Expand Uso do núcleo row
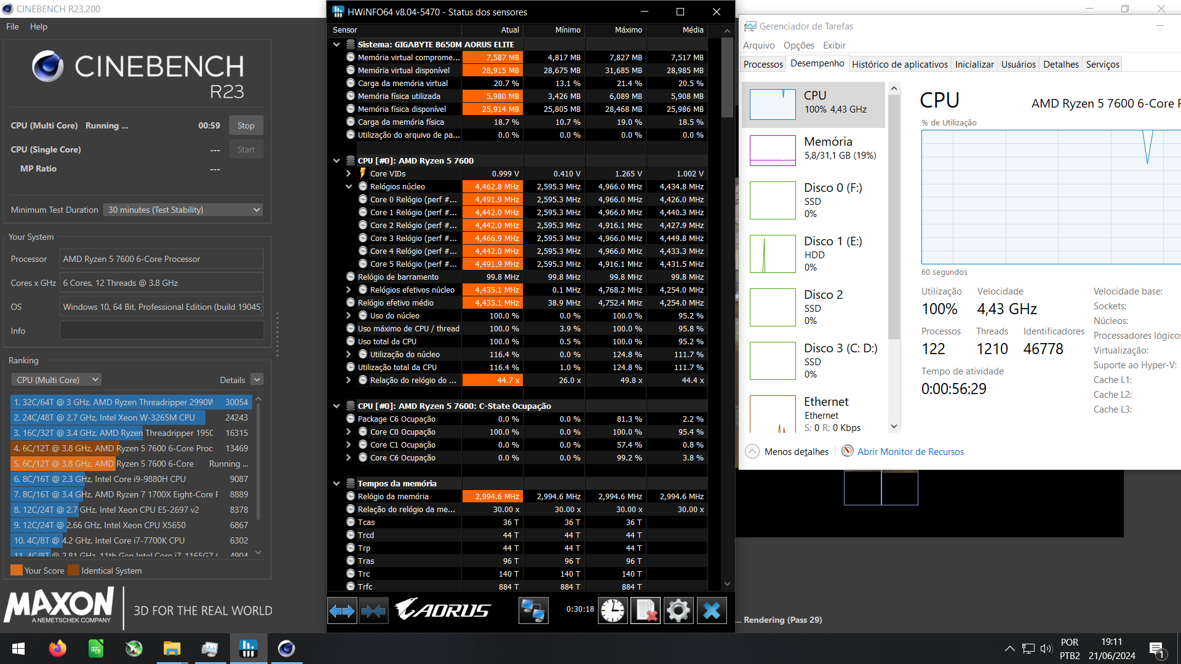Screen dimensions: 1181x664 coord(349,315)
